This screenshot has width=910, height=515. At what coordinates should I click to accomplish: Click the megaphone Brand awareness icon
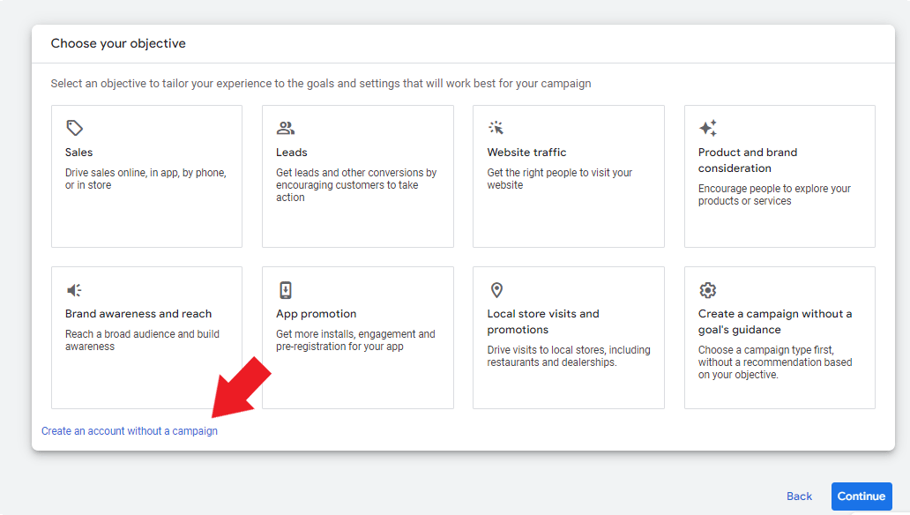click(x=75, y=290)
